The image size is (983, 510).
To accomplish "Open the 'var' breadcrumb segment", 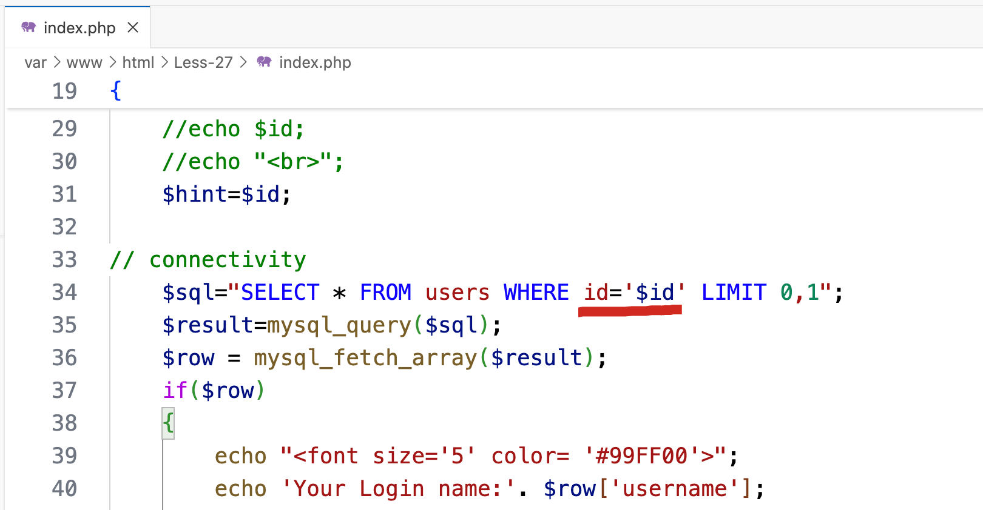I will pos(35,62).
